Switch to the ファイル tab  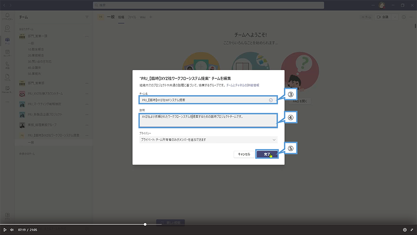click(x=131, y=17)
